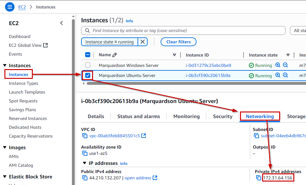Image resolution: width=306 pixels, height=185 pixels.
Task: Collapse the IP addresses section
Action: coord(84,163)
